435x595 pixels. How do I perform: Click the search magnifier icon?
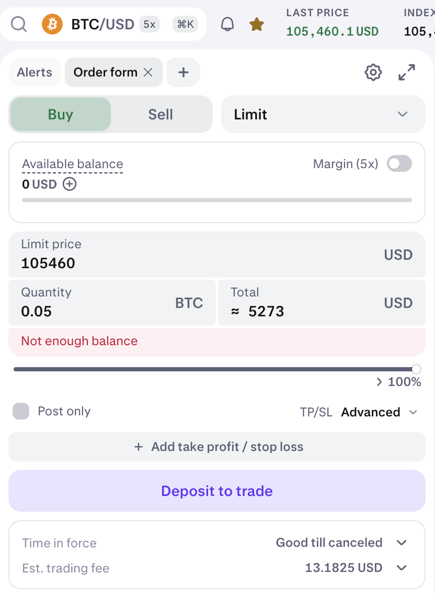19,24
